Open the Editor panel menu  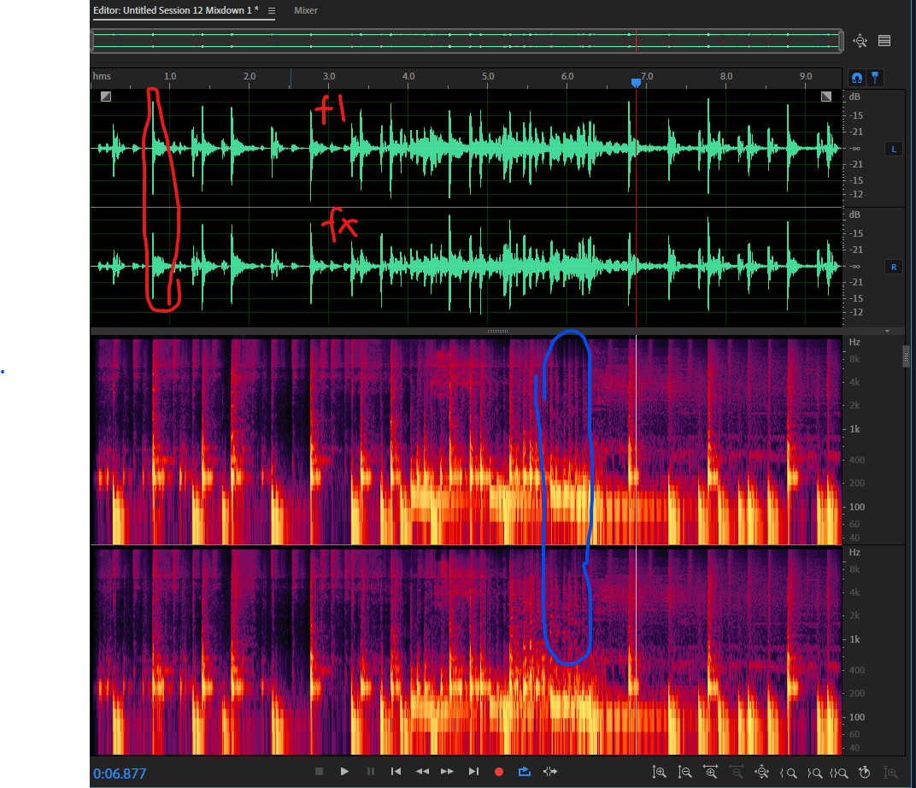[x=272, y=11]
